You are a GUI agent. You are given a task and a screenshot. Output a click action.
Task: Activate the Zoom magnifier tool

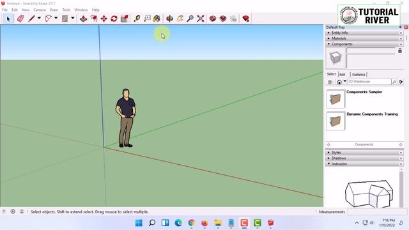pyautogui.click(x=190, y=19)
